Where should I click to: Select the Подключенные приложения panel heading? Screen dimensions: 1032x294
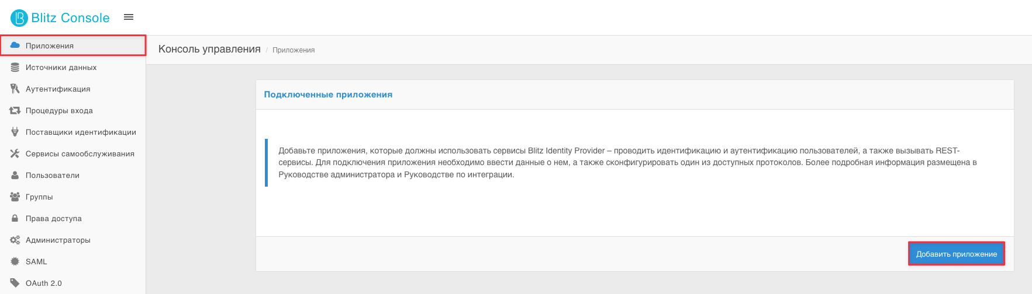point(328,94)
